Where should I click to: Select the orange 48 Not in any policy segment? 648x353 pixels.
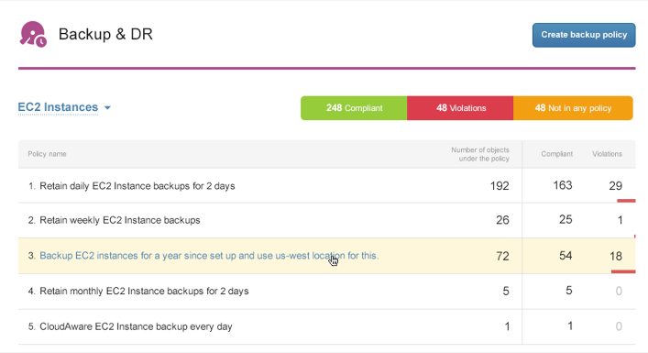point(573,108)
